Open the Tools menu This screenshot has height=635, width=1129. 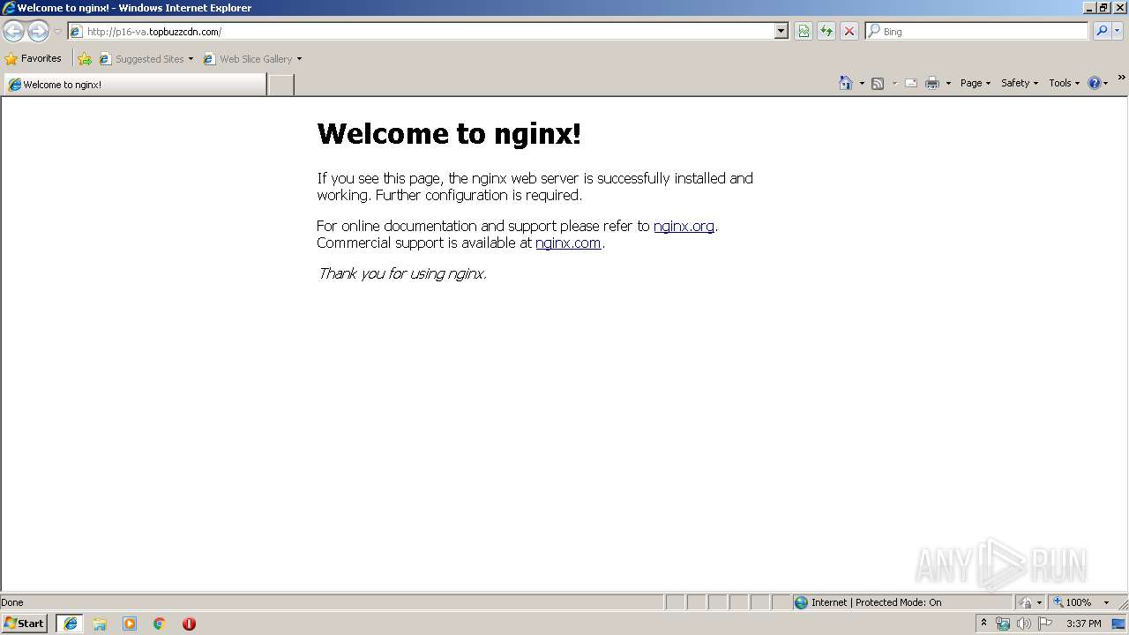coord(1064,83)
